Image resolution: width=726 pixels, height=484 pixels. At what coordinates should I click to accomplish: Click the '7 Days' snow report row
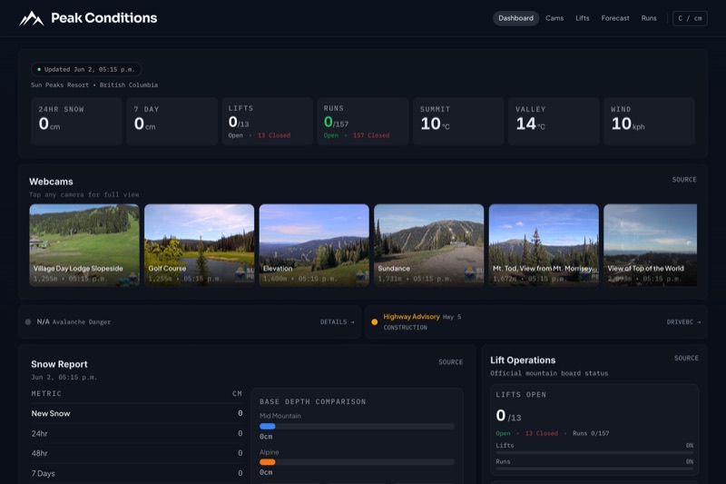point(137,473)
